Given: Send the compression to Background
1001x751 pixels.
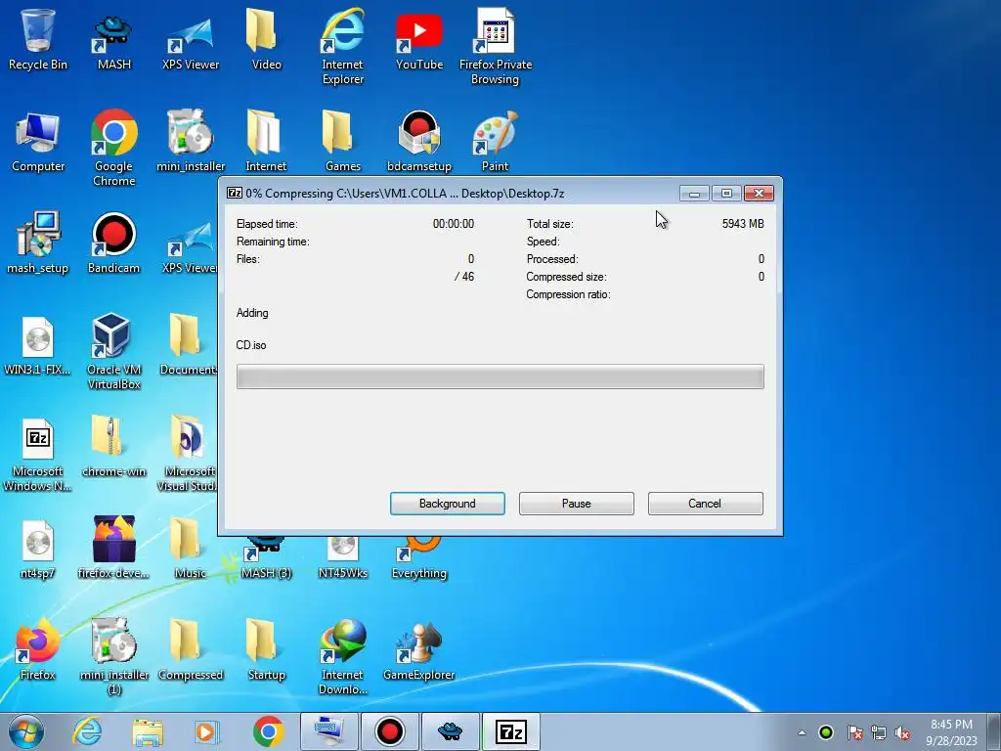Looking at the screenshot, I should [x=447, y=504].
